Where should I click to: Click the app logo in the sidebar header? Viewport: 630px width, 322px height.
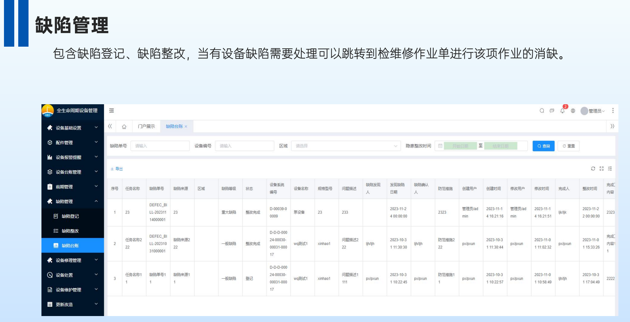(48, 111)
